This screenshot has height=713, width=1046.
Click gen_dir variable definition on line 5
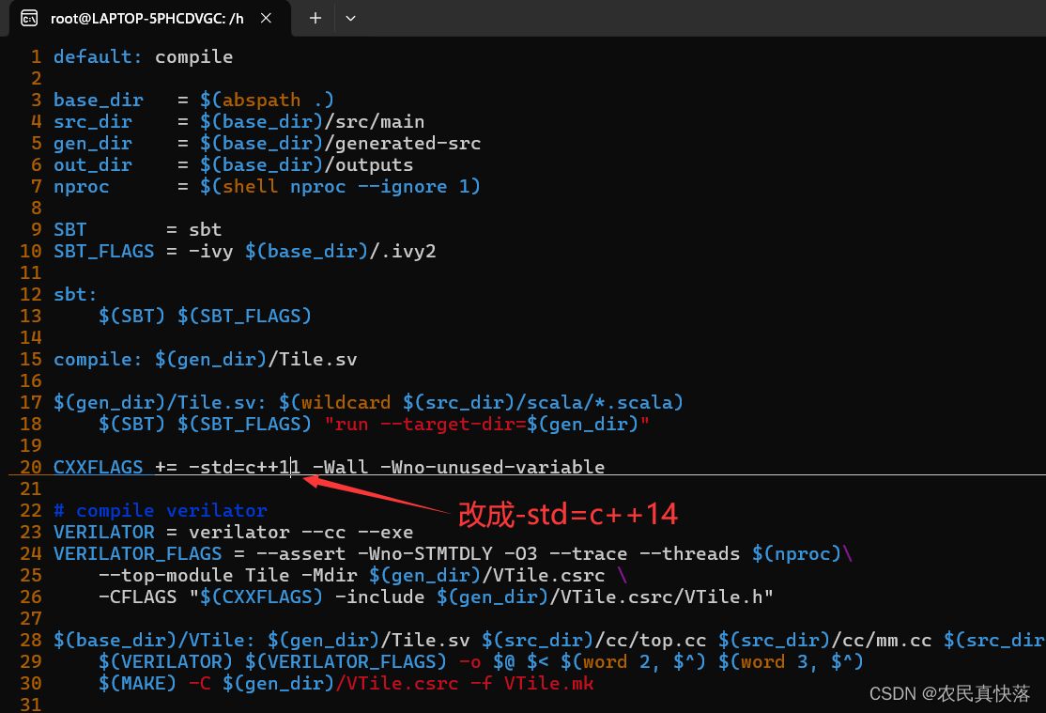point(93,143)
